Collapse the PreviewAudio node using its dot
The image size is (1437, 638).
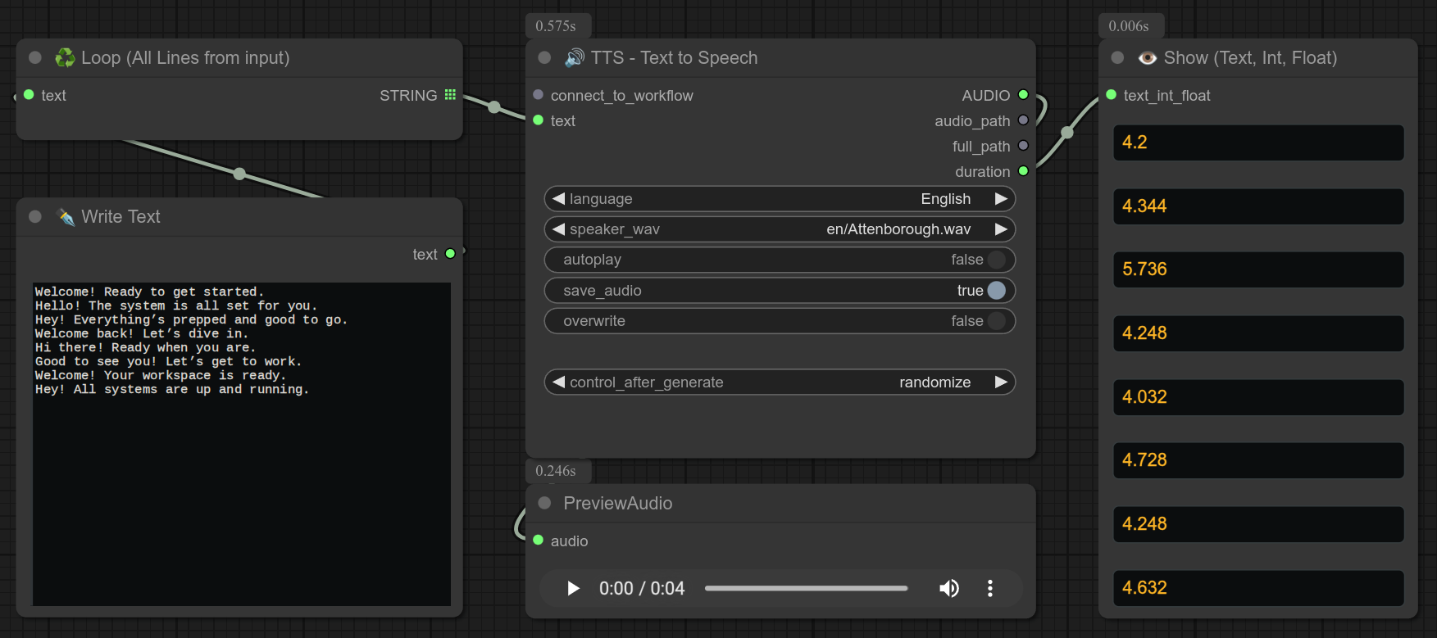coord(544,503)
